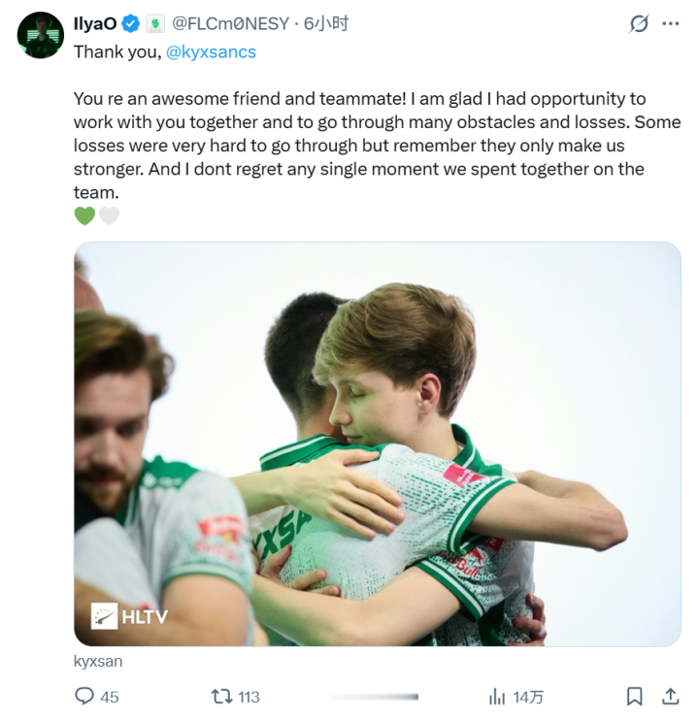Click the tweet body text paragraph
This screenshot has width=698, height=722.
pyautogui.click(x=369, y=146)
